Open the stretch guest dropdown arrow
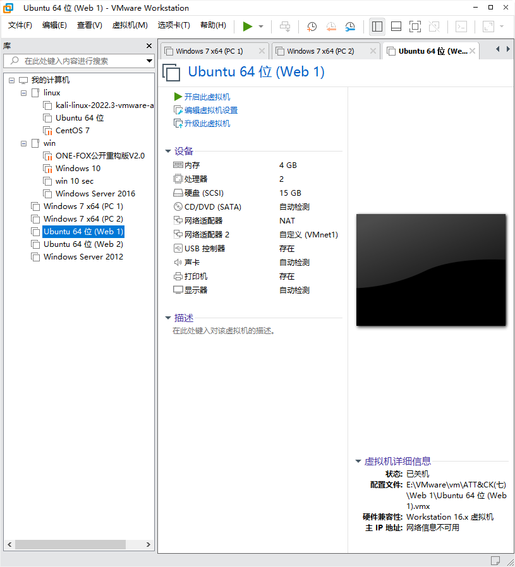The height and width of the screenshot is (567, 515). [x=502, y=27]
